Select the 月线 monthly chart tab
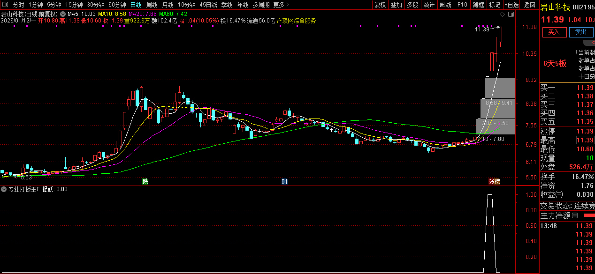This screenshot has height=274, width=595. coord(168,5)
